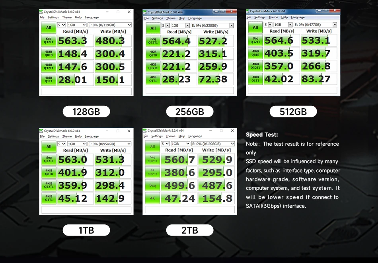Click the empty status field in 1908GiB window
The height and width of the screenshot is (263, 378).
pos(190,209)
